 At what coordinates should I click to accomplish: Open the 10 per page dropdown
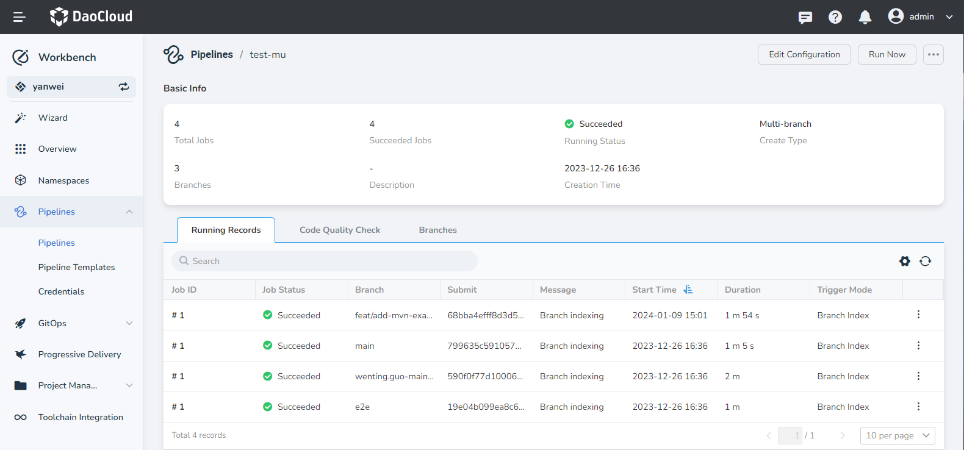click(x=897, y=435)
